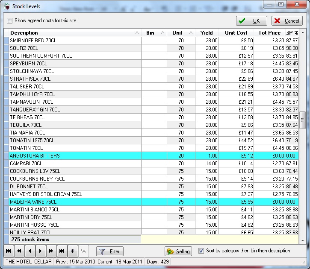Click the scroll up arrow of the grid

click(x=303, y=32)
